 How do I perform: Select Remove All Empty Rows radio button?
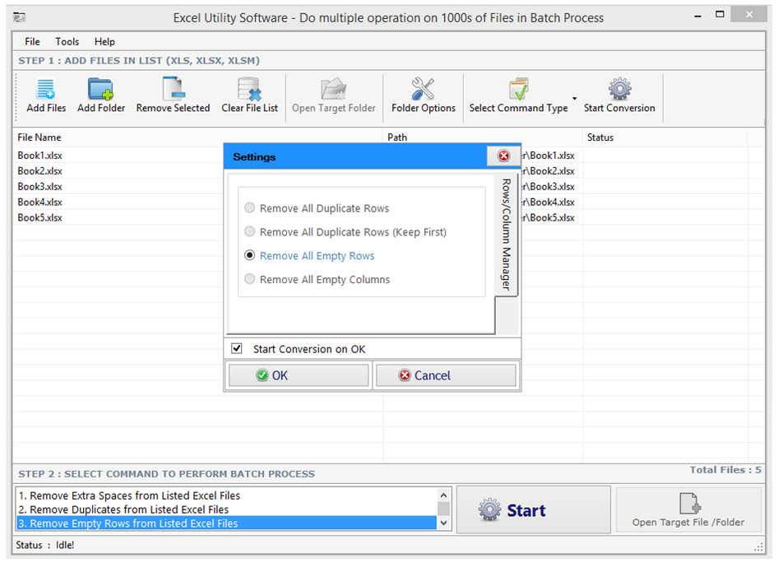click(249, 255)
